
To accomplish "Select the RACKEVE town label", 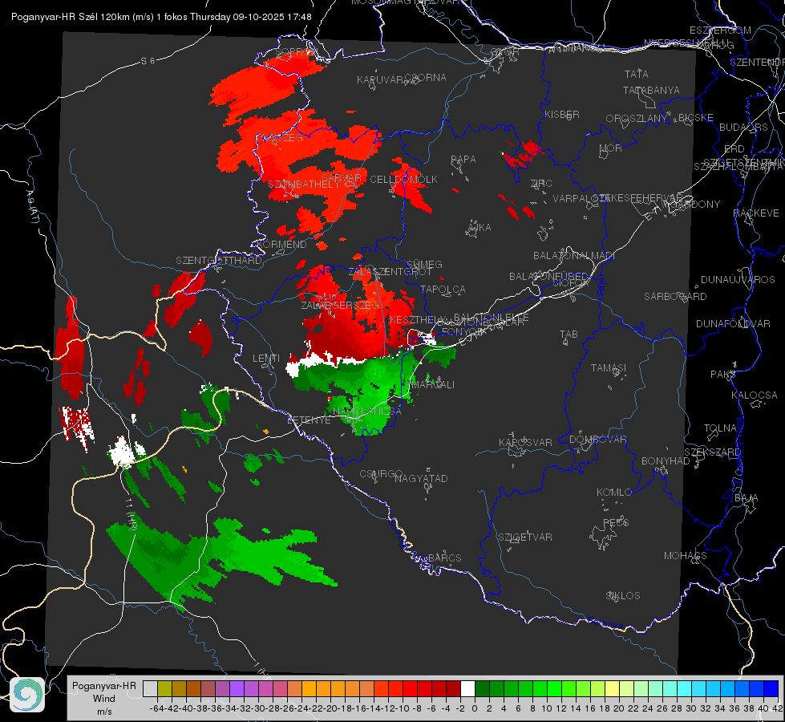I will [756, 213].
